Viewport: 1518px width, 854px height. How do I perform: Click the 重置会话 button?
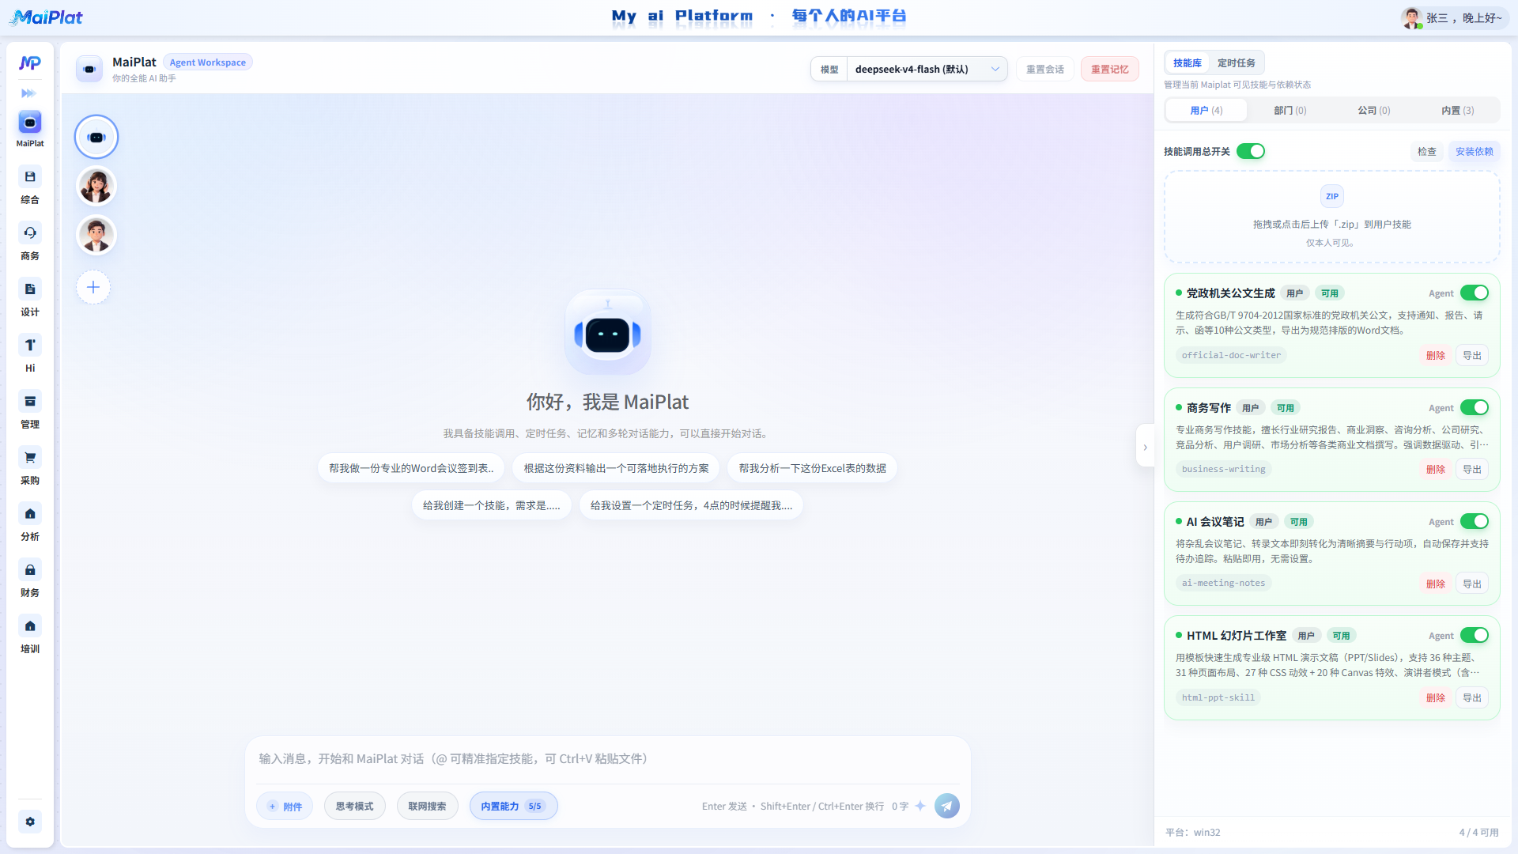click(x=1044, y=69)
